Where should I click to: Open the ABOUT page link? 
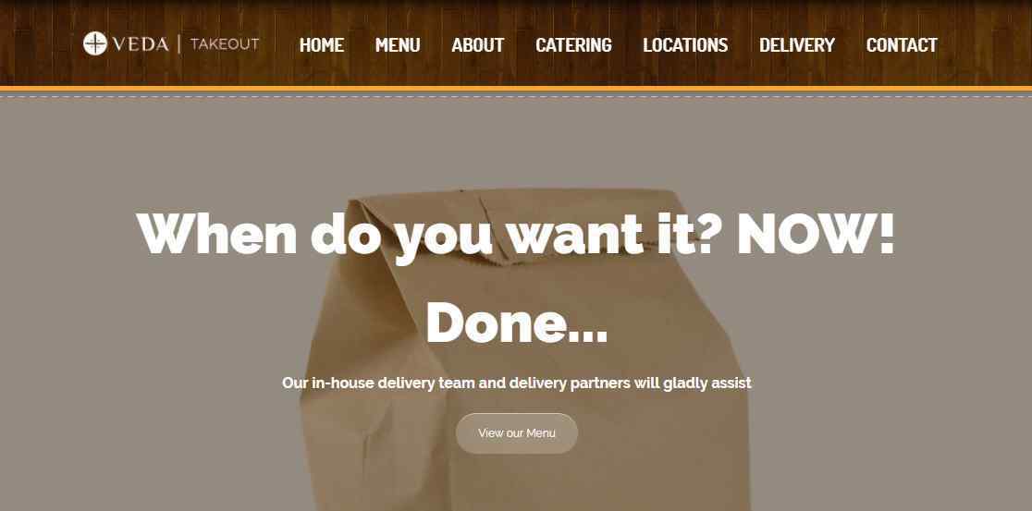pyautogui.click(x=478, y=44)
